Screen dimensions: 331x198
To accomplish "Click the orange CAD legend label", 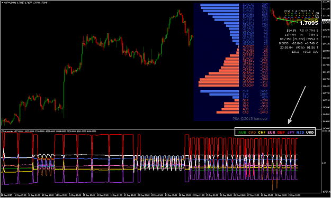I will tap(252, 133).
